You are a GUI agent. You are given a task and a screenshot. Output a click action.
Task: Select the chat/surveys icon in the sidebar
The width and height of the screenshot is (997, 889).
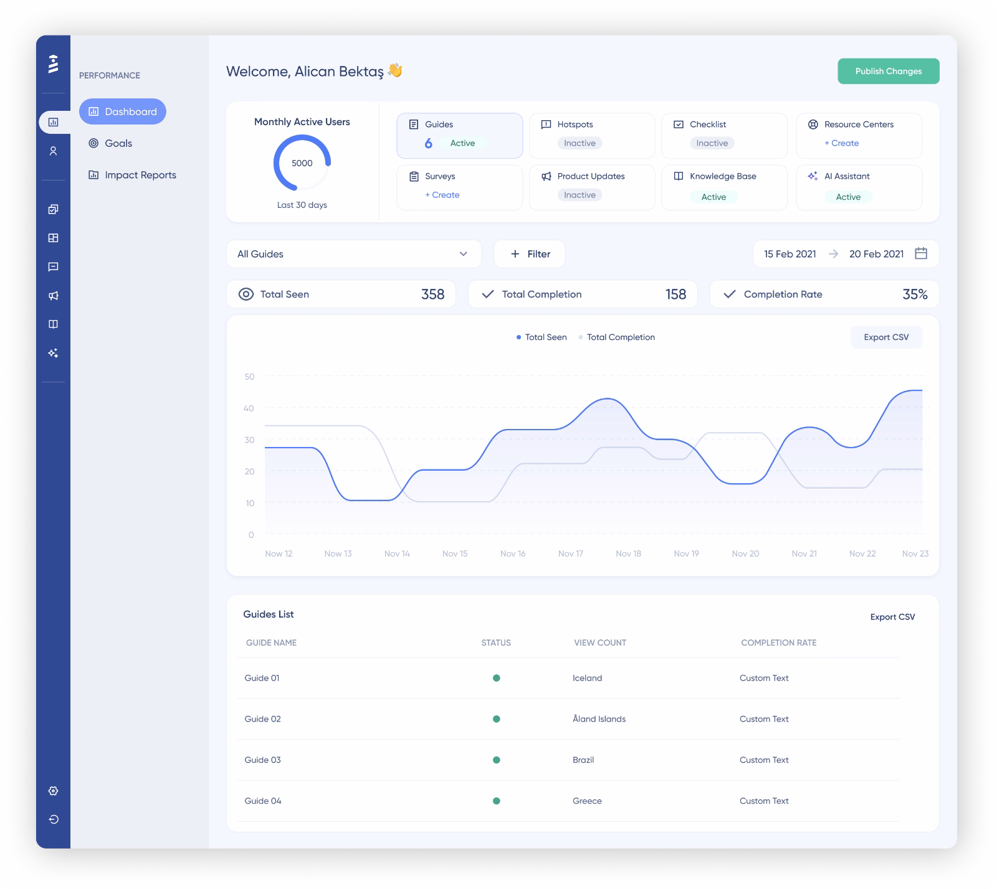(x=54, y=266)
